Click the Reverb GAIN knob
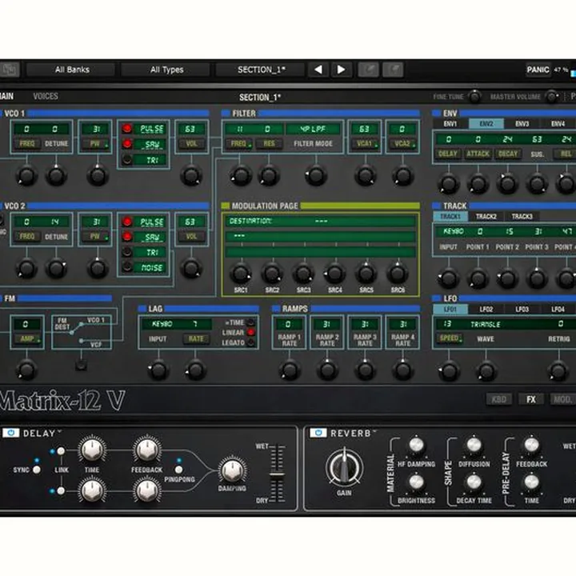576x576 pixels. (x=344, y=468)
